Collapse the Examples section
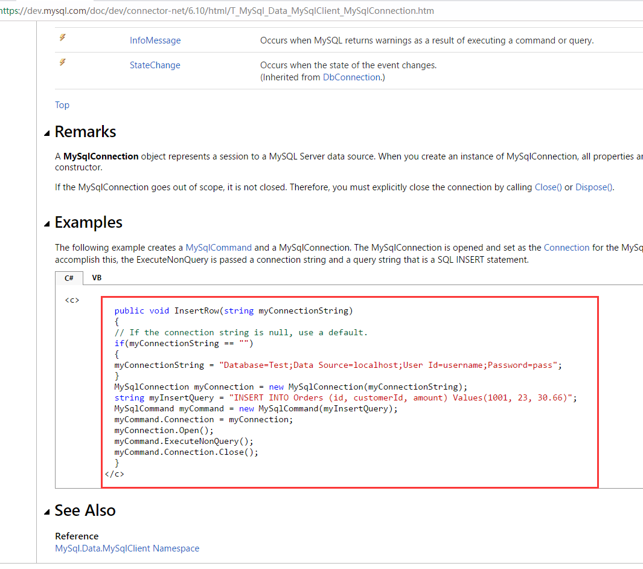Viewport: 643px width, 569px height. click(x=47, y=222)
